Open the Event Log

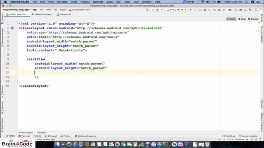[229, 136]
